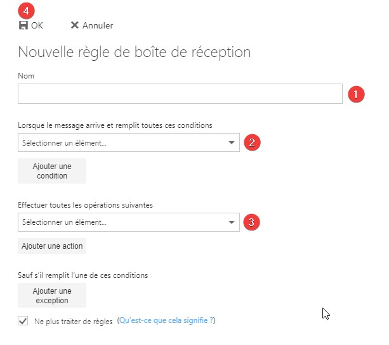Click the X icon beside Annuler

(75, 25)
